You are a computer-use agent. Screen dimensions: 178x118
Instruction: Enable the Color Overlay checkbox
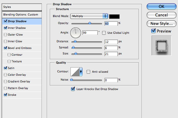click(5, 75)
